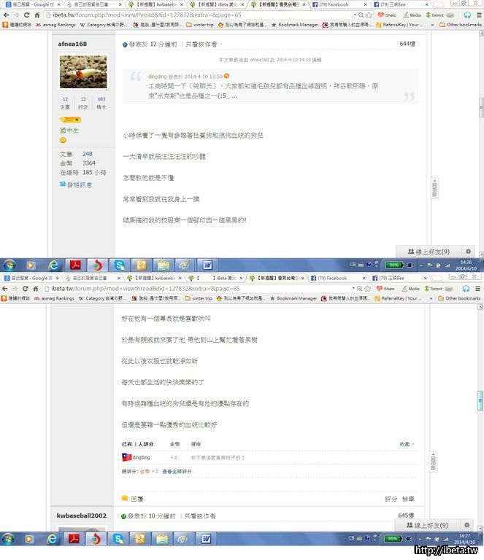This screenshot has height=560, width=484.
Task: Click the quote jump icon after 13:50
Action: [x=227, y=76]
